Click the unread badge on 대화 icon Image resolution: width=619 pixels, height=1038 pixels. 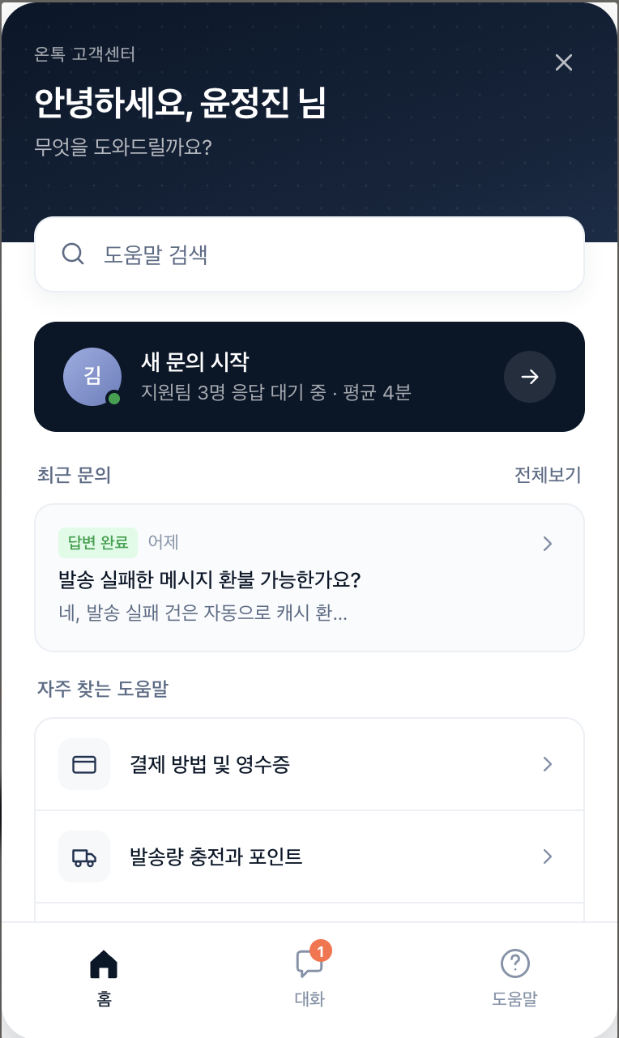[x=322, y=952]
